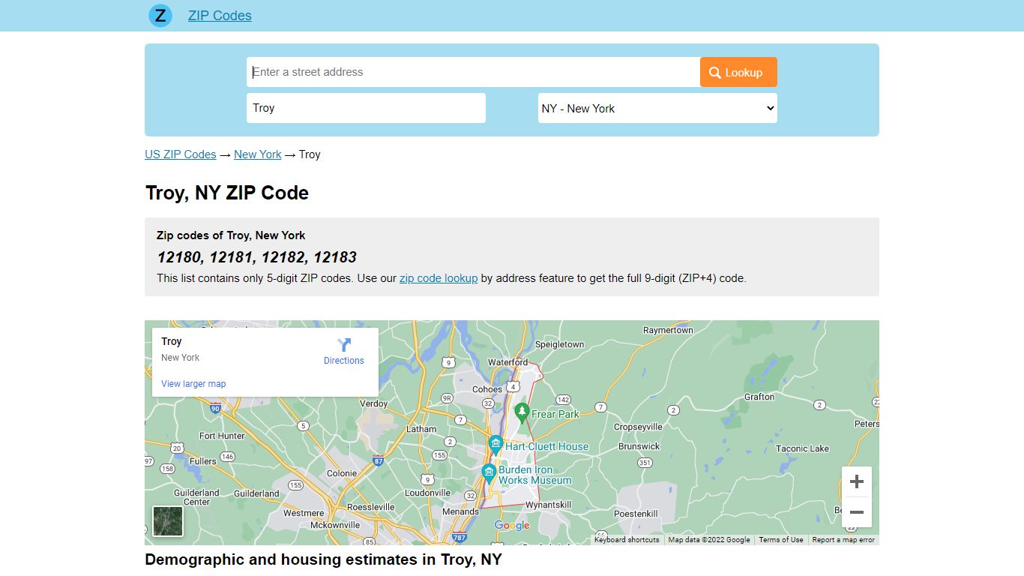Select the Hart-Cluett House museum marker

[x=496, y=445]
